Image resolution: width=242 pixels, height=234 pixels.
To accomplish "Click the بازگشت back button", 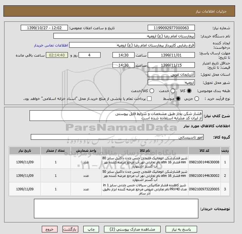I will [x=70, y=229].
